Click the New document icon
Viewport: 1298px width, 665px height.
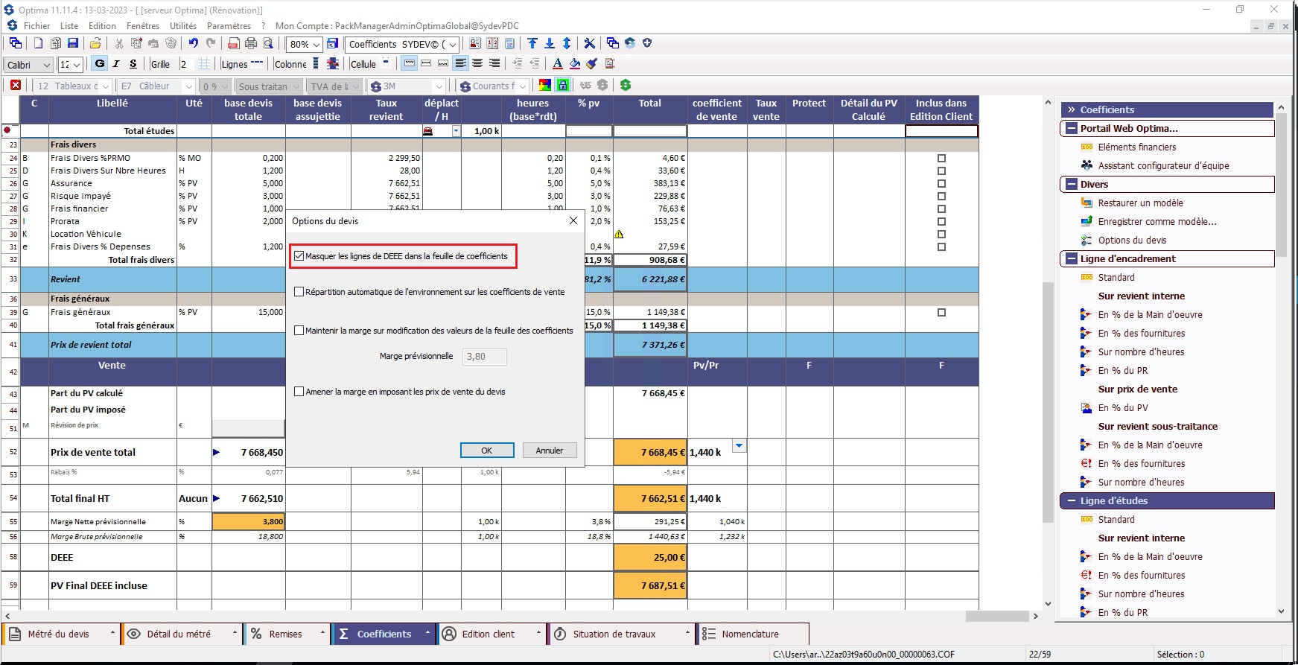tap(38, 43)
